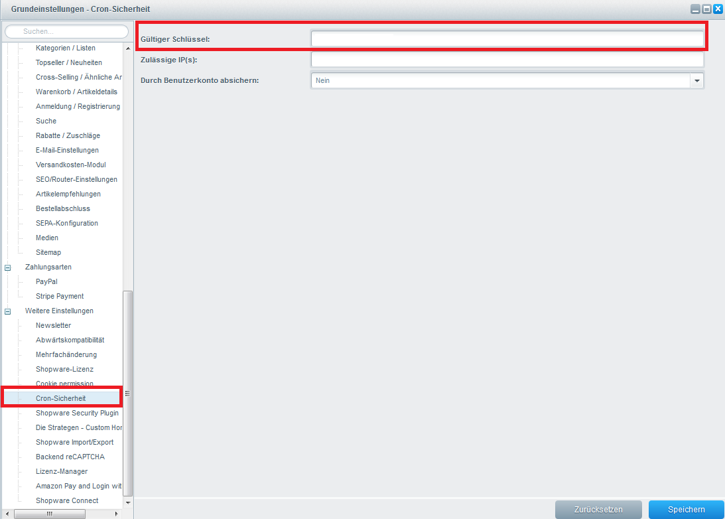Open PayPal payment settings
Viewport: 725px width, 519px height.
coord(46,281)
